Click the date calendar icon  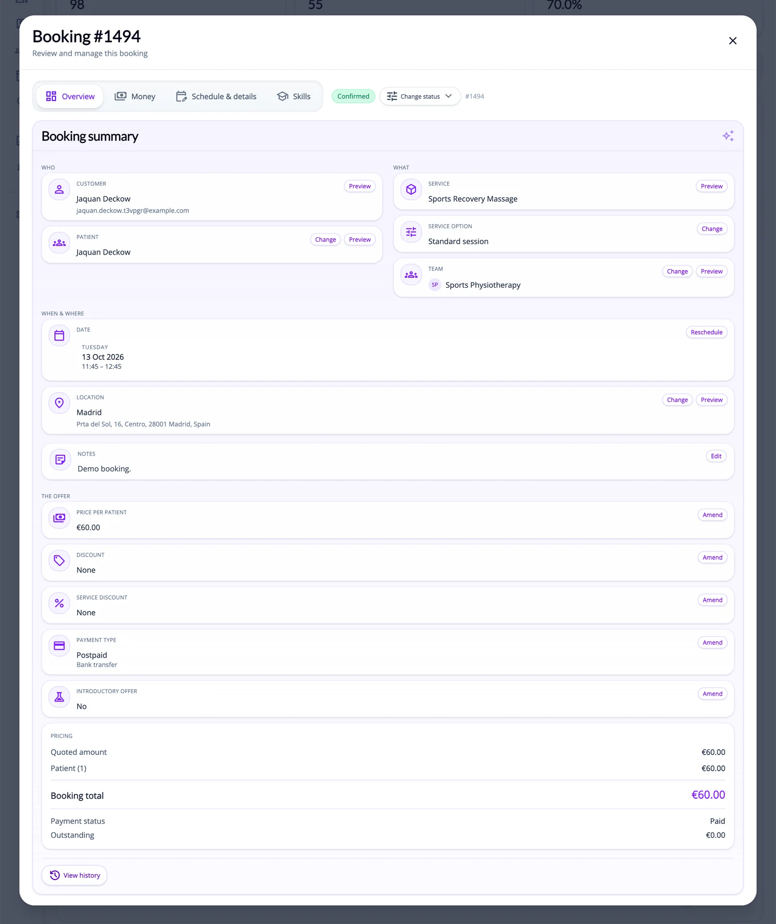[x=59, y=335]
